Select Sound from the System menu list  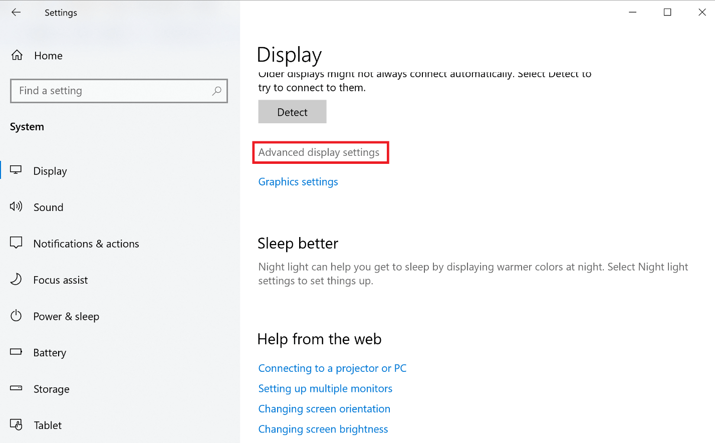point(48,207)
